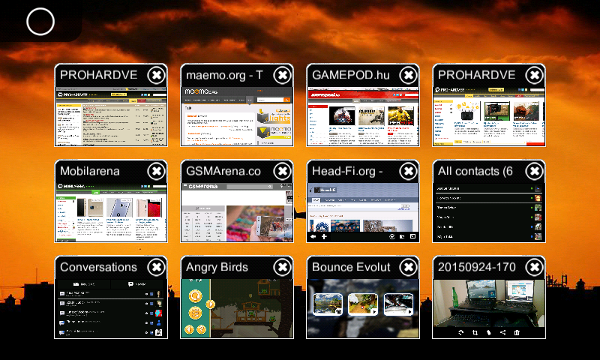Close the GSMArena.co window
Viewport: 600px width, 360px height.
pos(283,172)
